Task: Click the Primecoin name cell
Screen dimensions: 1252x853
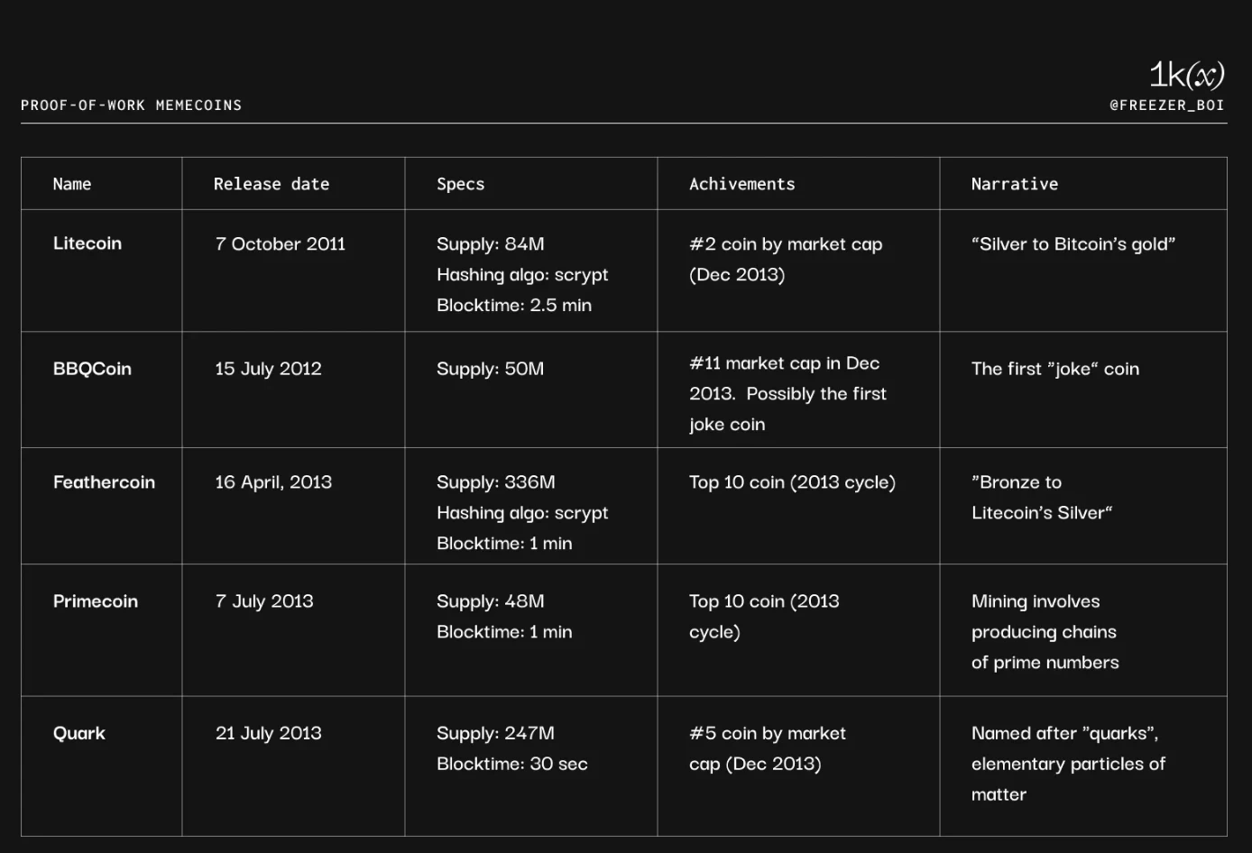Action: coord(96,601)
